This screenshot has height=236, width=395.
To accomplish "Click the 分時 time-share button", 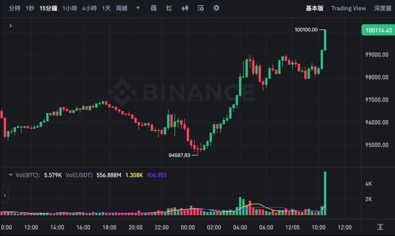I will [15, 8].
